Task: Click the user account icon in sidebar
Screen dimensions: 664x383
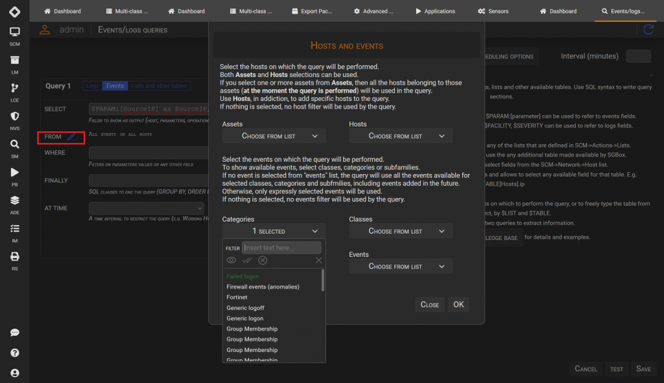Action: [14, 373]
